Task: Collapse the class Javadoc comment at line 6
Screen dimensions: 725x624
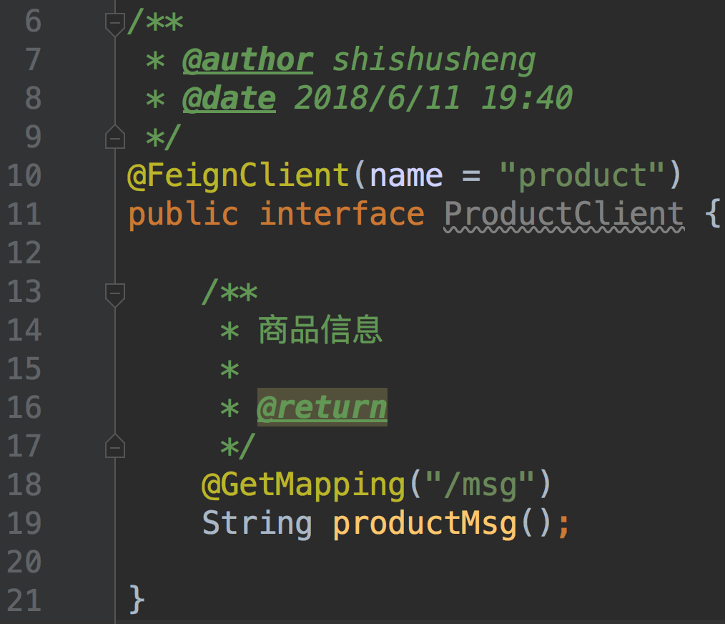Action: (114, 24)
